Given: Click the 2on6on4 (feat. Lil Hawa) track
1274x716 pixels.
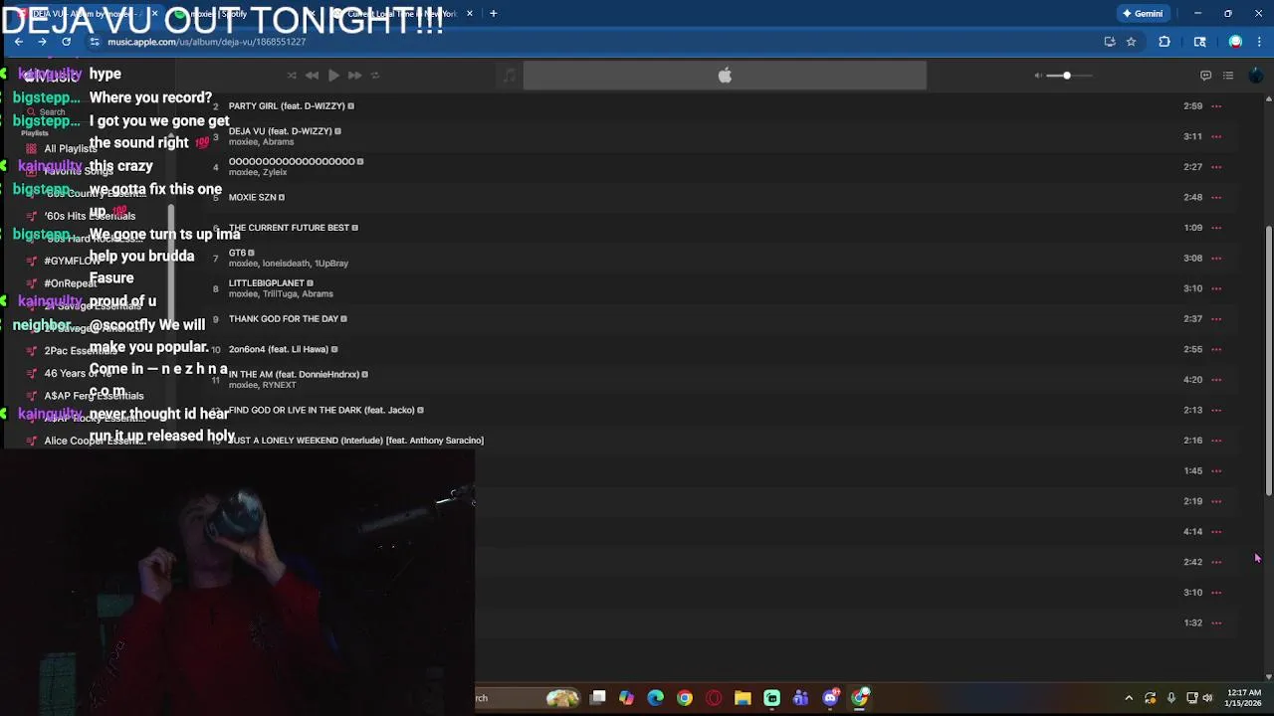Looking at the screenshot, I should click(x=278, y=349).
